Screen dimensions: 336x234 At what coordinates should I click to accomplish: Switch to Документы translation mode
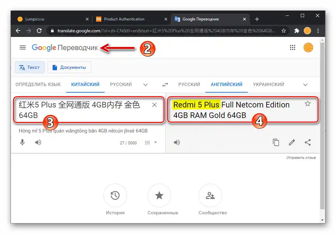(69, 67)
